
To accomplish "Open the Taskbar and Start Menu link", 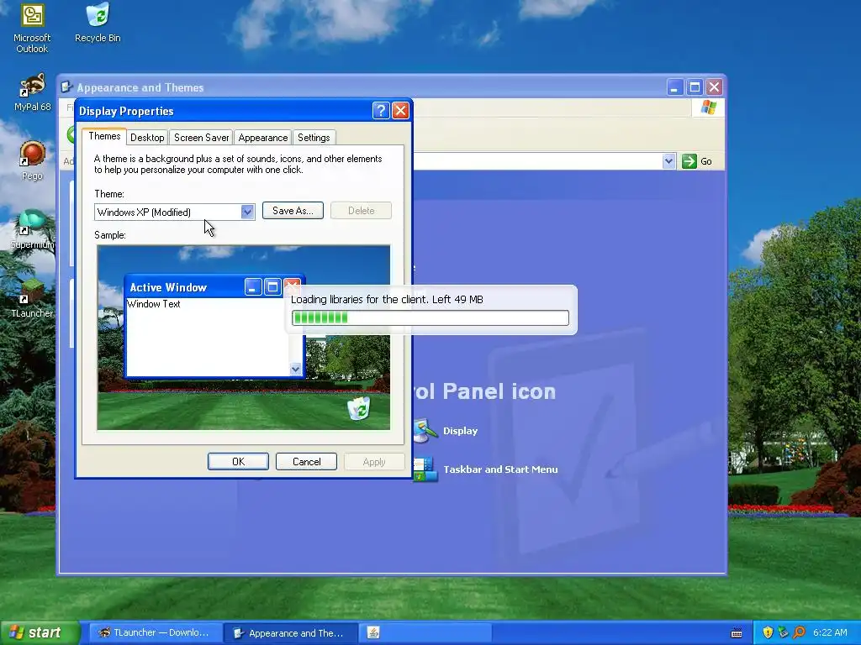I will tap(500, 469).
